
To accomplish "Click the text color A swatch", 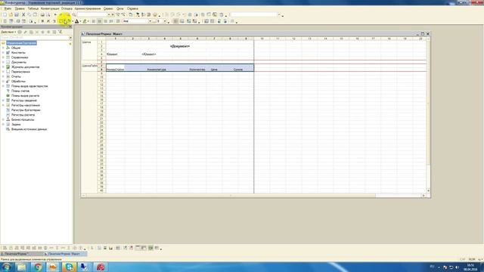I will (77, 21).
